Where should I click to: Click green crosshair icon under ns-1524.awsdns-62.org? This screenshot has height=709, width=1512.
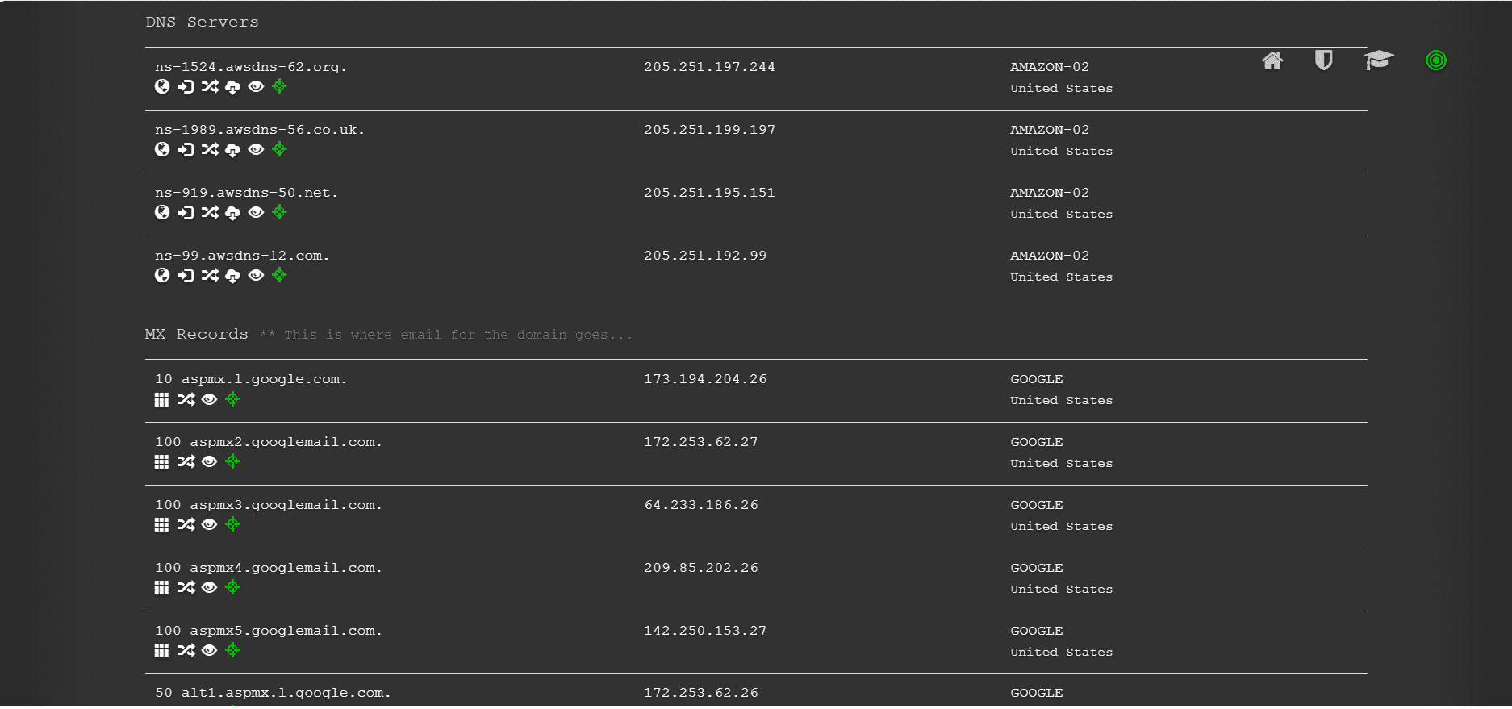(279, 86)
